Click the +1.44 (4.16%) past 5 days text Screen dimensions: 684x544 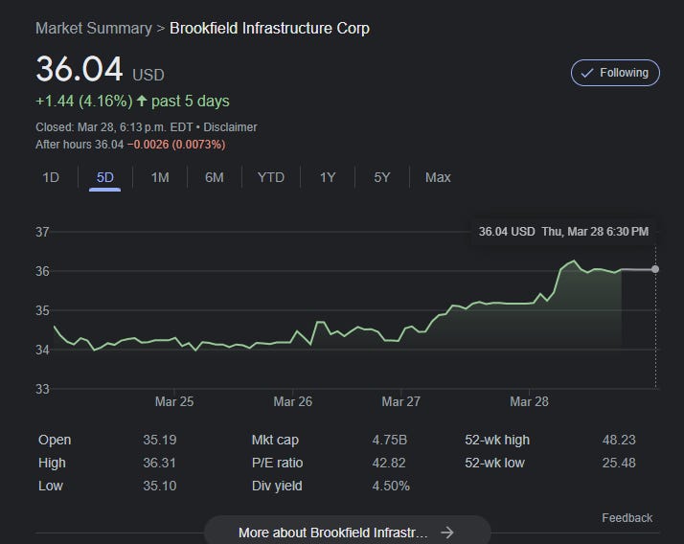[x=132, y=102]
